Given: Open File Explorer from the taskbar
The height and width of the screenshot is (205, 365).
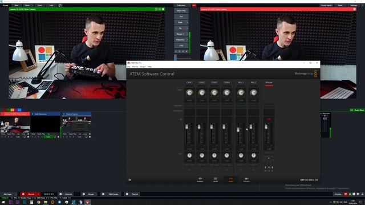Looking at the screenshot, I should 46,202.
